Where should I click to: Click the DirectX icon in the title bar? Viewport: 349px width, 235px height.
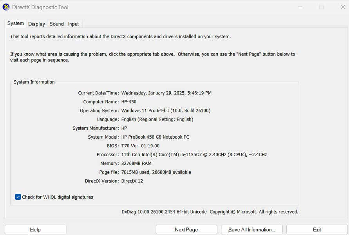click(6, 7)
